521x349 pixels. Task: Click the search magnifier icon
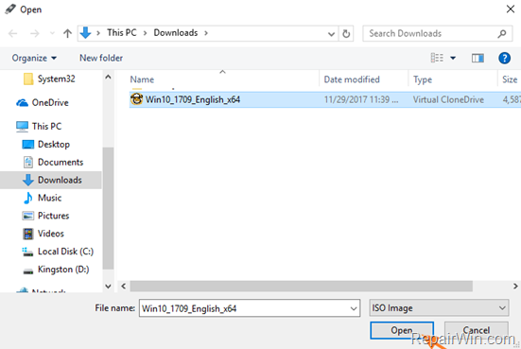click(502, 33)
